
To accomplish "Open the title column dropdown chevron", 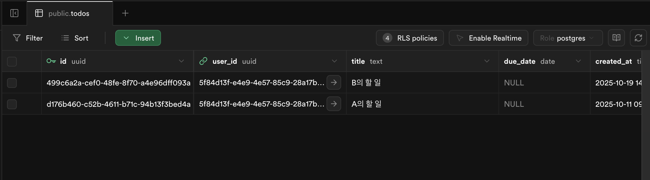I will point(487,61).
